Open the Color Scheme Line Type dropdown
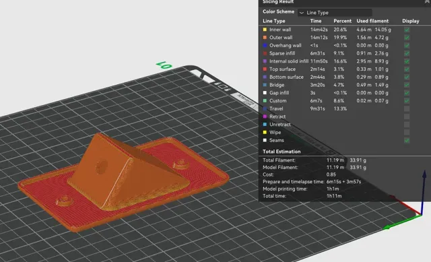431x262 pixels. pos(335,13)
